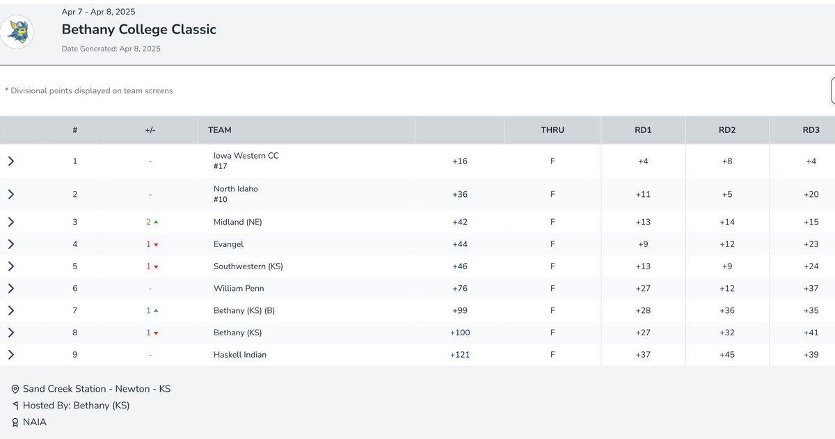This screenshot has height=439, width=835.
Task: Click Evangel's RD3 score +23
Action: coord(811,244)
